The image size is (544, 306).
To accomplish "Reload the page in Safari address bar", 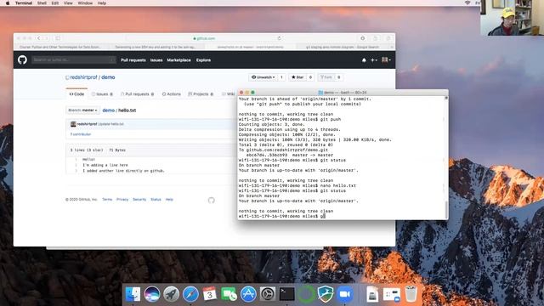I will pos(280,38).
